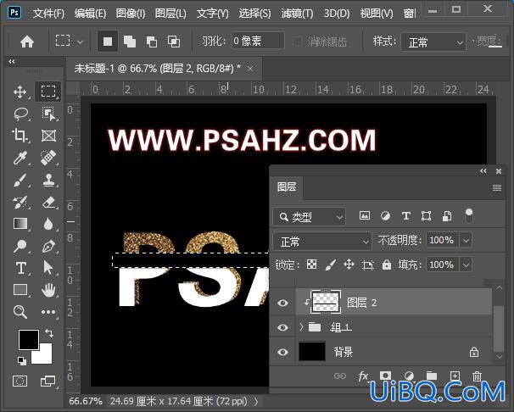Image resolution: width=514 pixels, height=412 pixels.
Task: Open the 编辑(E) menu
Action: pos(90,14)
